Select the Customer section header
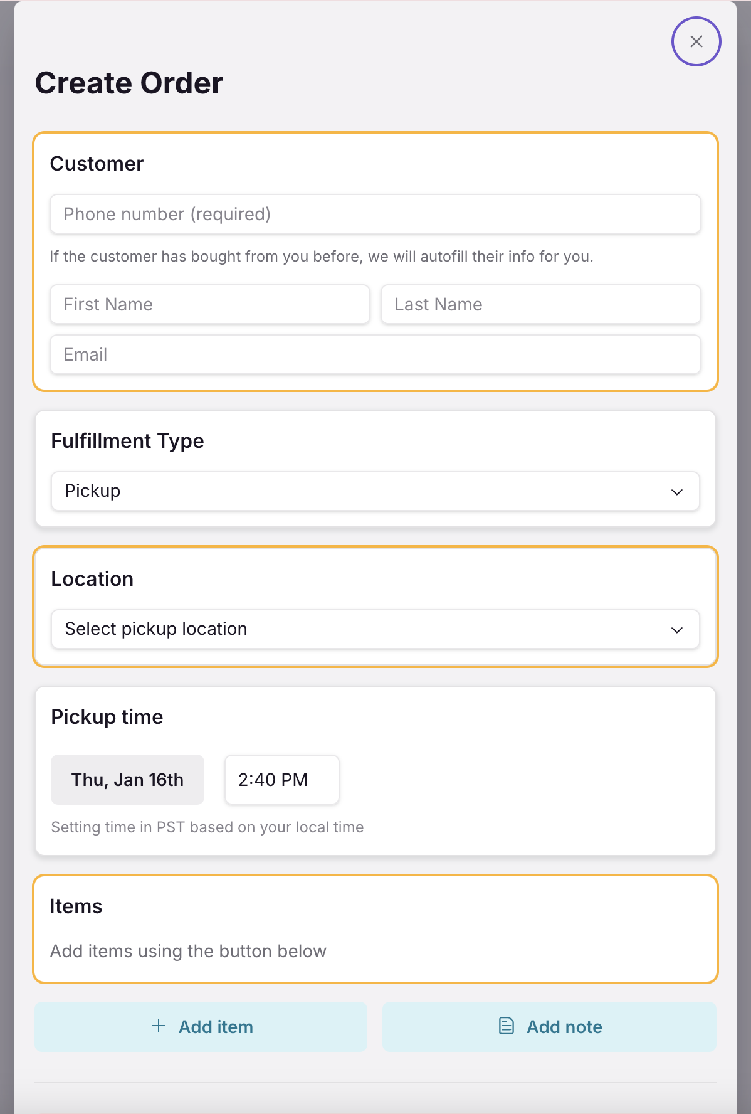Viewport: 751px width, 1114px height. click(x=97, y=164)
